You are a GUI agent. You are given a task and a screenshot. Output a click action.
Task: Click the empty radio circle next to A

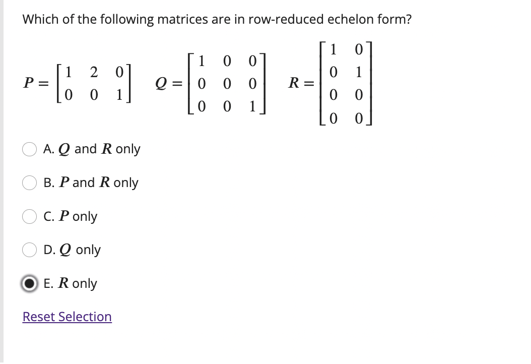(29, 149)
